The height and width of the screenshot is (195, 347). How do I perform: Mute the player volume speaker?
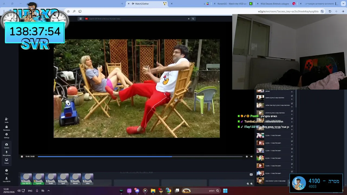click(x=251, y=157)
